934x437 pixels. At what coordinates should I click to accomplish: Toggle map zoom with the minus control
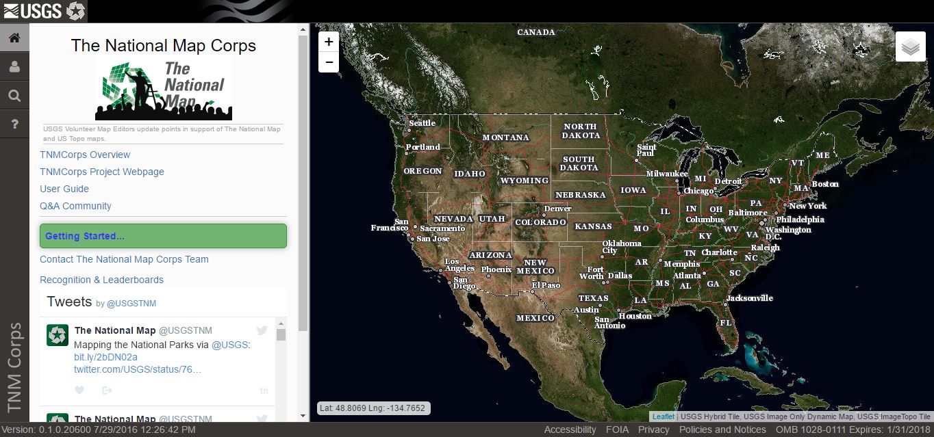pos(328,62)
